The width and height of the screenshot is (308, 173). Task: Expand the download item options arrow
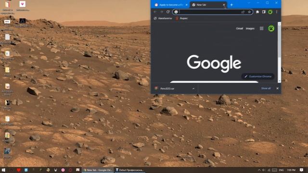tap(193, 88)
